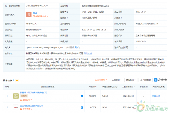The width and height of the screenshot is (169, 113).
Task: Click the bell icon next to 股东信息
Action: [x=17, y=80]
